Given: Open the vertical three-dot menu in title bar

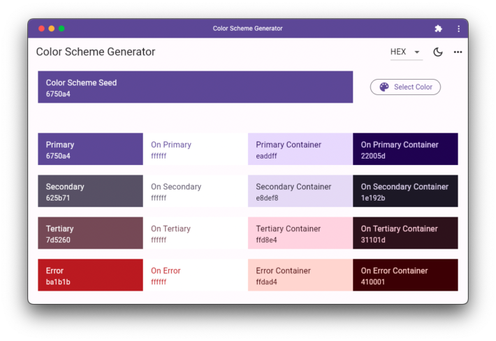Looking at the screenshot, I should pos(458,29).
